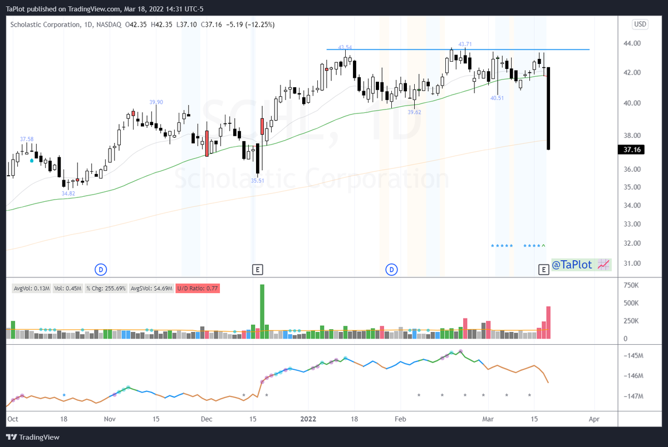Click the earnings E marker in mid-March
668x447 pixels.
pos(544,270)
